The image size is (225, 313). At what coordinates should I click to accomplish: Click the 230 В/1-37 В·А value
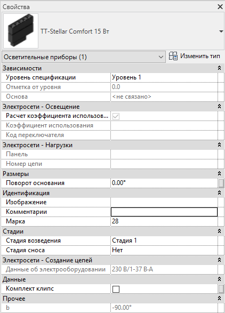(x=132, y=269)
